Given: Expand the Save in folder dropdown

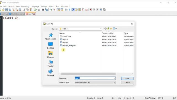Looking at the screenshot, I should pyautogui.click(x=101, y=29).
